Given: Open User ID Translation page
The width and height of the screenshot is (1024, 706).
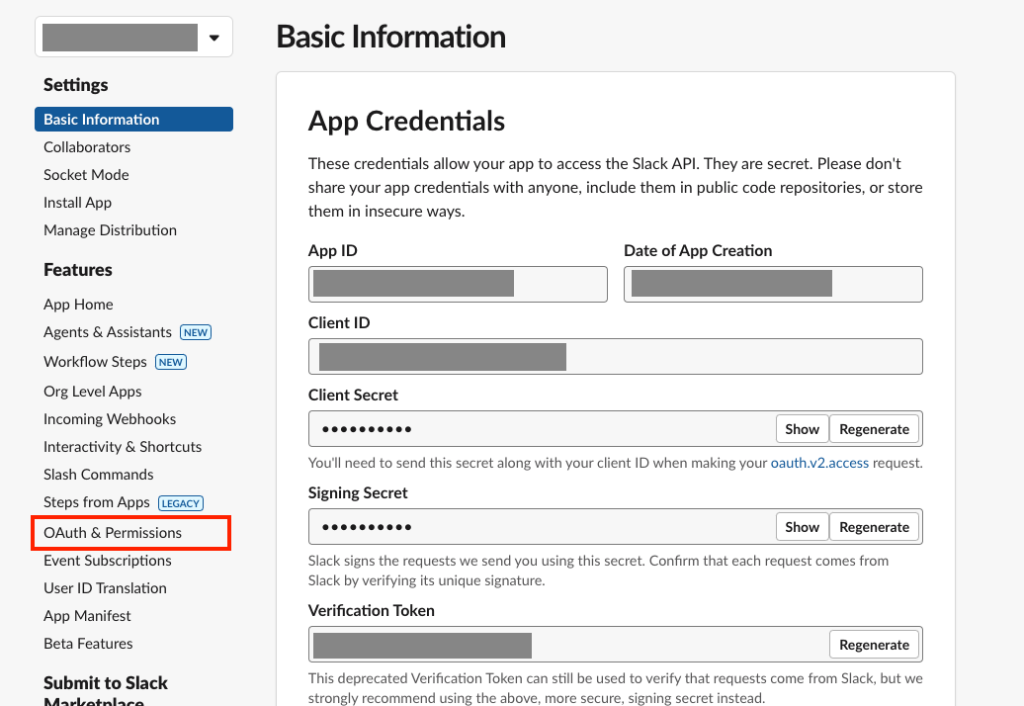Looking at the screenshot, I should (105, 588).
